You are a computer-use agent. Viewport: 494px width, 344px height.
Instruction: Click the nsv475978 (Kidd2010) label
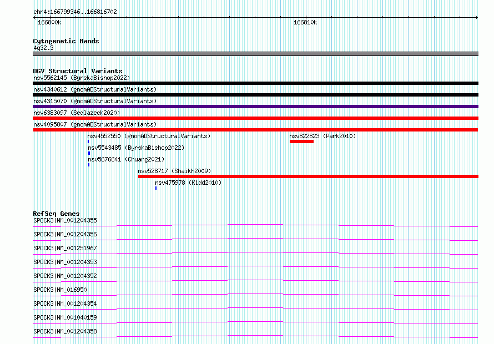point(188,183)
